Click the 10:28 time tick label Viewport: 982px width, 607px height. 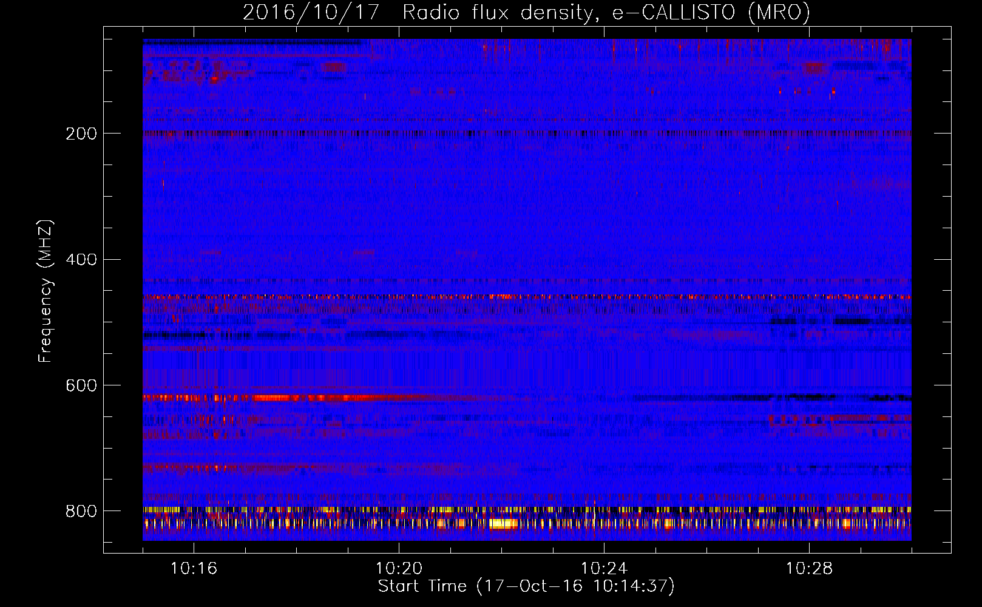point(809,569)
